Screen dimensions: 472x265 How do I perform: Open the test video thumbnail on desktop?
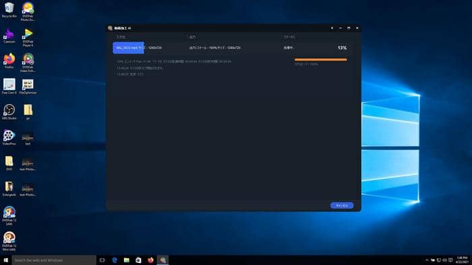28,139
